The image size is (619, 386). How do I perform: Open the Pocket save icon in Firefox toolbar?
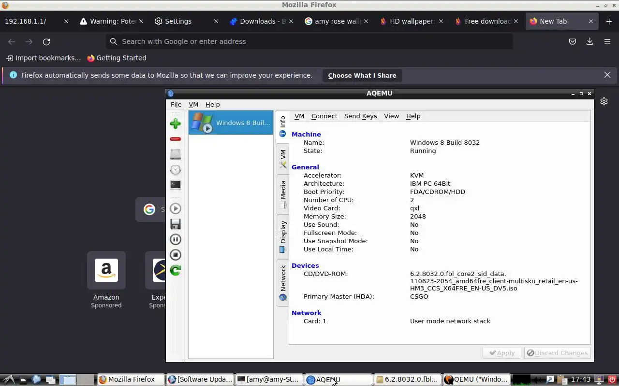(573, 41)
